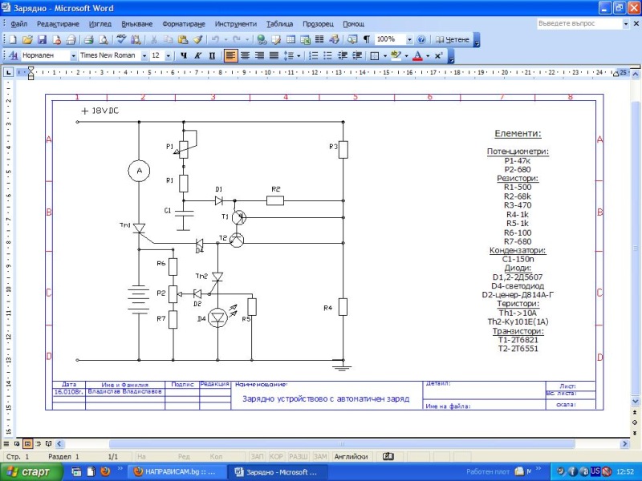Expand the font size dropdown
The height and width of the screenshot is (481, 642).
pos(168,56)
